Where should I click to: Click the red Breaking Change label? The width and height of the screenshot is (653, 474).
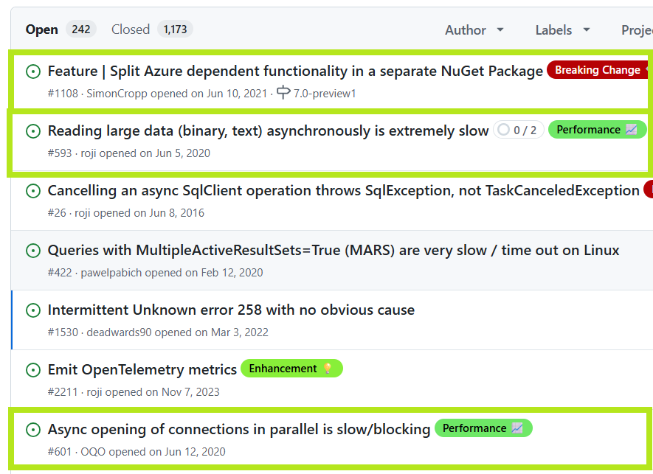(598, 70)
